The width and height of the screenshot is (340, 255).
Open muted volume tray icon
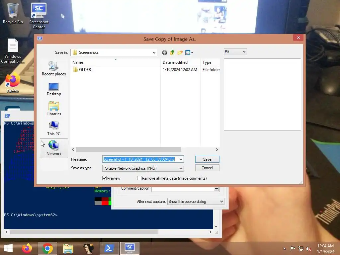[308, 248]
